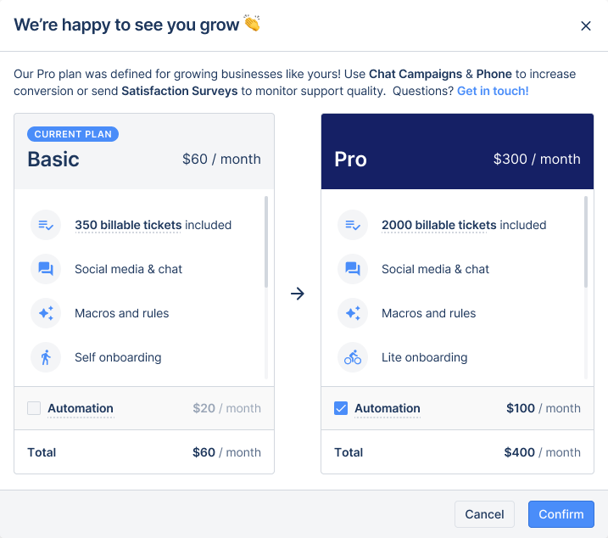Click the CURRENT PLAN badge
The width and height of the screenshot is (608, 538).
pyautogui.click(x=73, y=134)
